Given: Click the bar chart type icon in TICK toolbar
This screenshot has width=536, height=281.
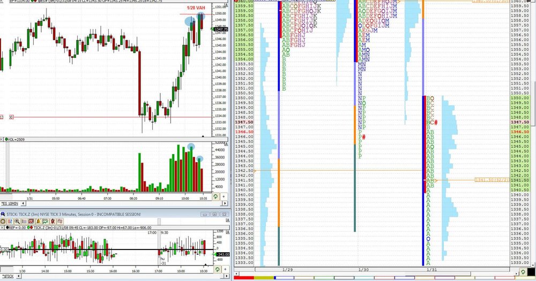Looking at the screenshot, I should coord(10,221).
